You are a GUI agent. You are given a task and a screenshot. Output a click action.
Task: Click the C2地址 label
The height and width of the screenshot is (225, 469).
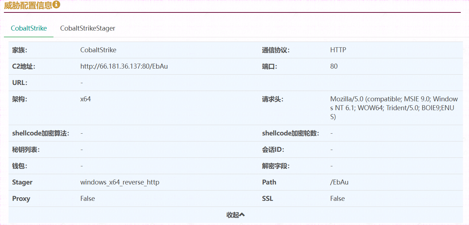click(x=24, y=66)
